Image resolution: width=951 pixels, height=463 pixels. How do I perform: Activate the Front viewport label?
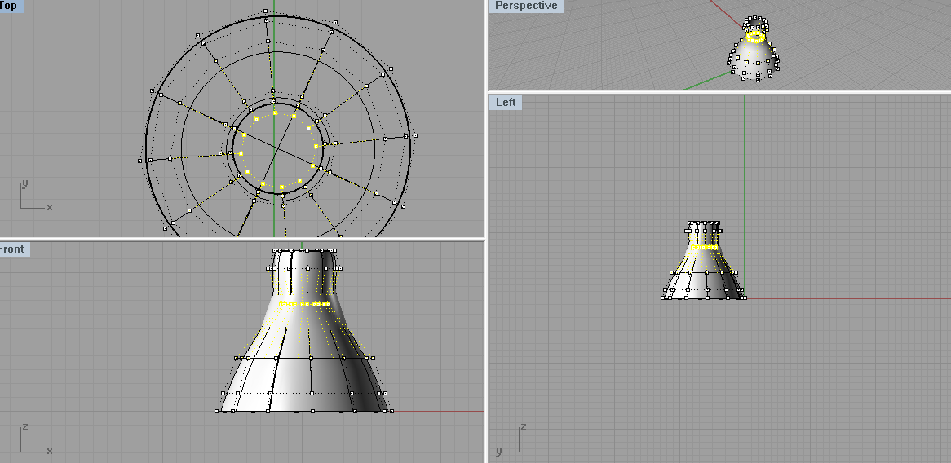coord(13,249)
